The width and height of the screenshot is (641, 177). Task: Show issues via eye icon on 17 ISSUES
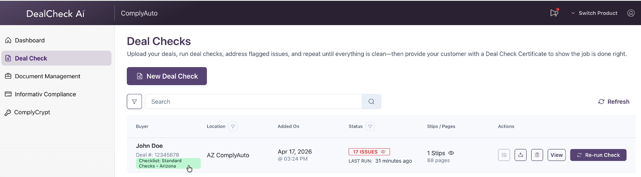pos(383,152)
